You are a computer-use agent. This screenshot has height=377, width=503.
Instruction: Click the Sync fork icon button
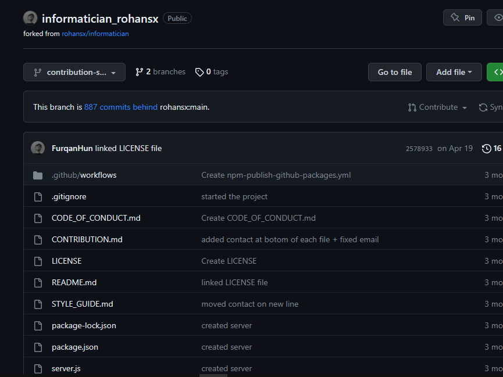(x=490, y=107)
